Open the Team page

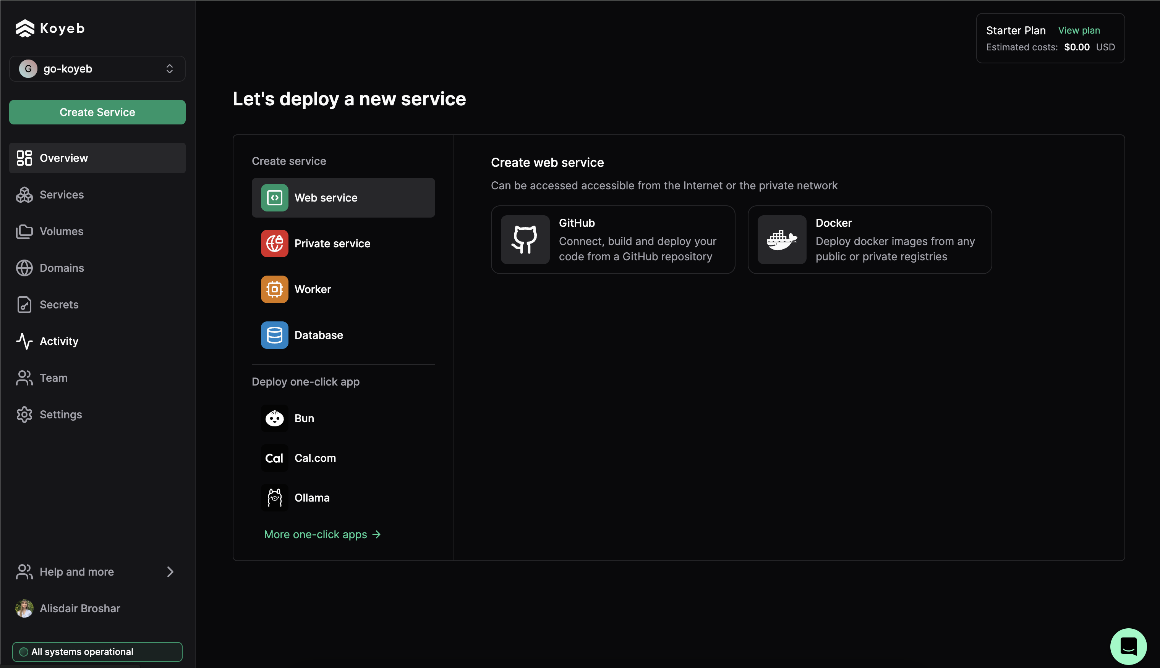pos(97,378)
